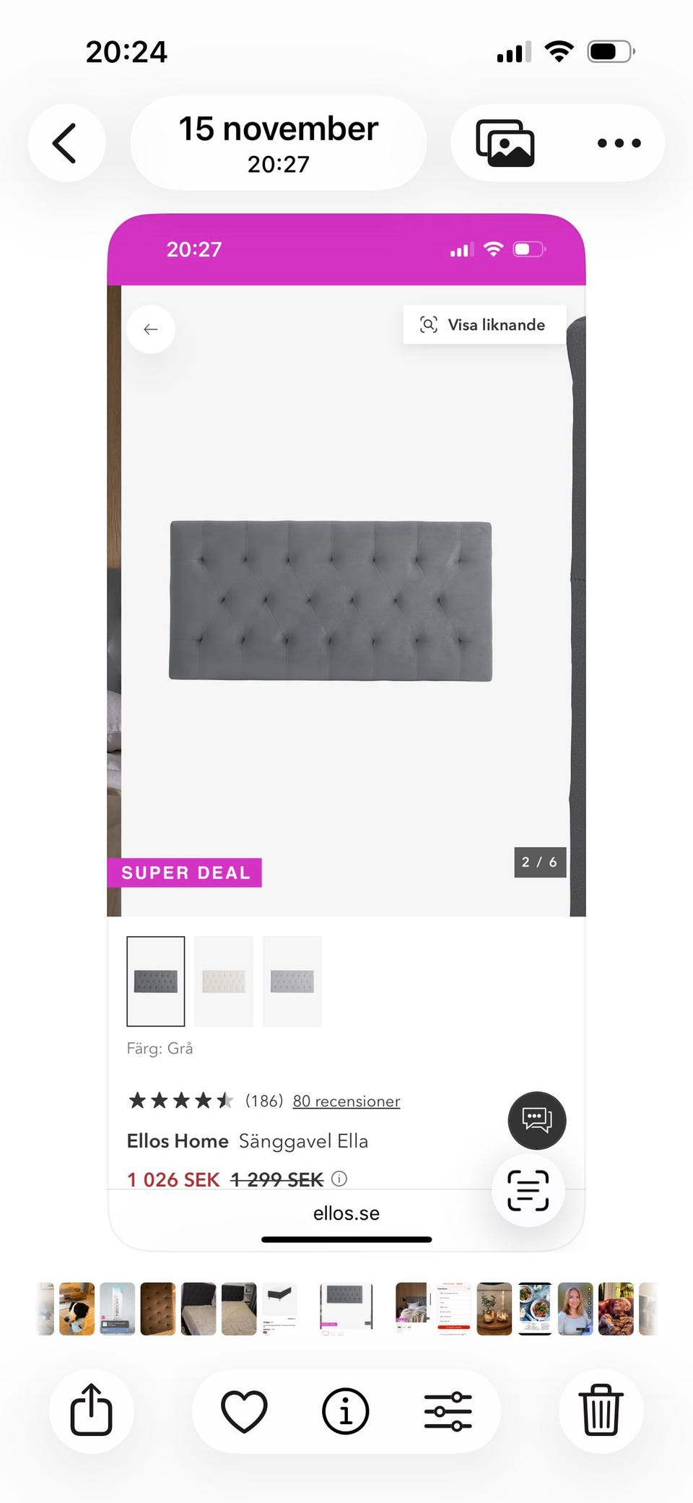Tap the share icon

[x=92, y=1410]
